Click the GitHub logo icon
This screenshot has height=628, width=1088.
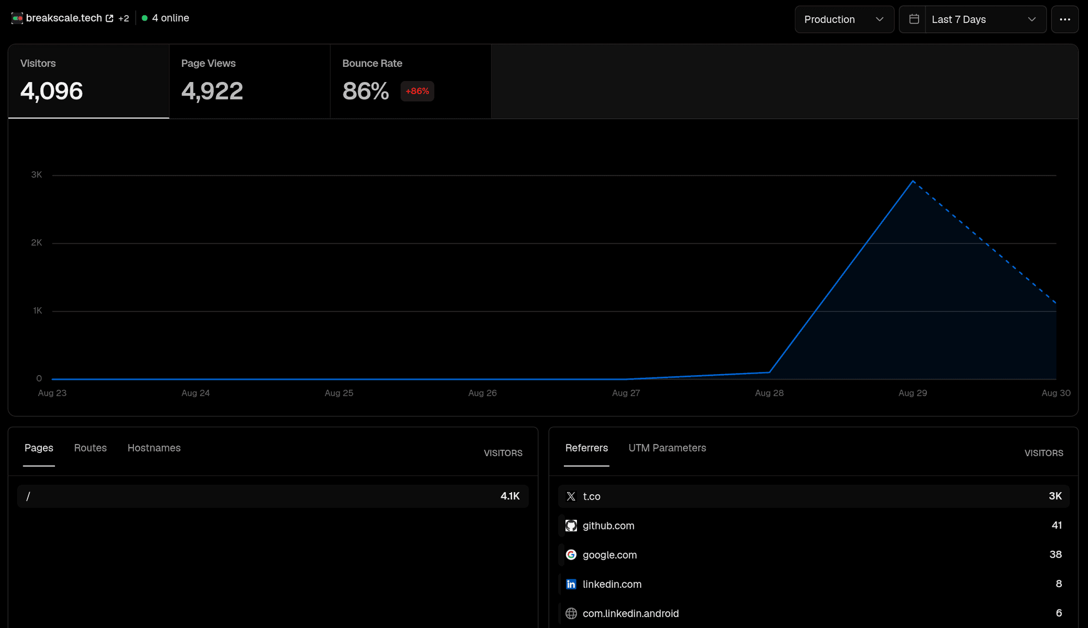pos(571,526)
